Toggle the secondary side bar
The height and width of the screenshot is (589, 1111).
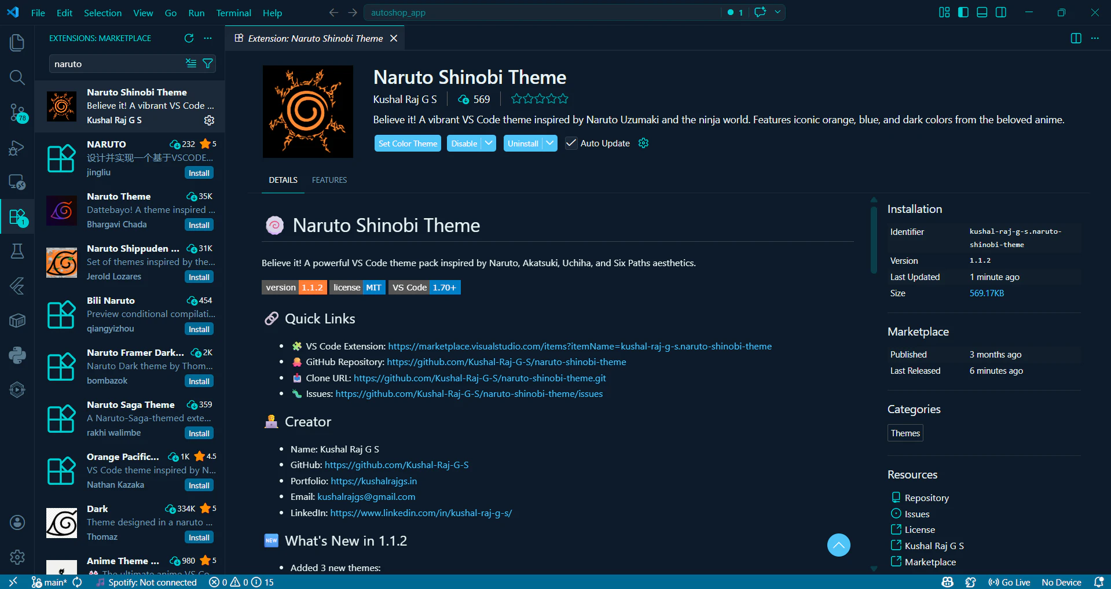[x=1001, y=12]
